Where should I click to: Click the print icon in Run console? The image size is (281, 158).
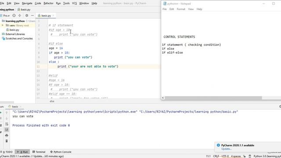[7, 135]
